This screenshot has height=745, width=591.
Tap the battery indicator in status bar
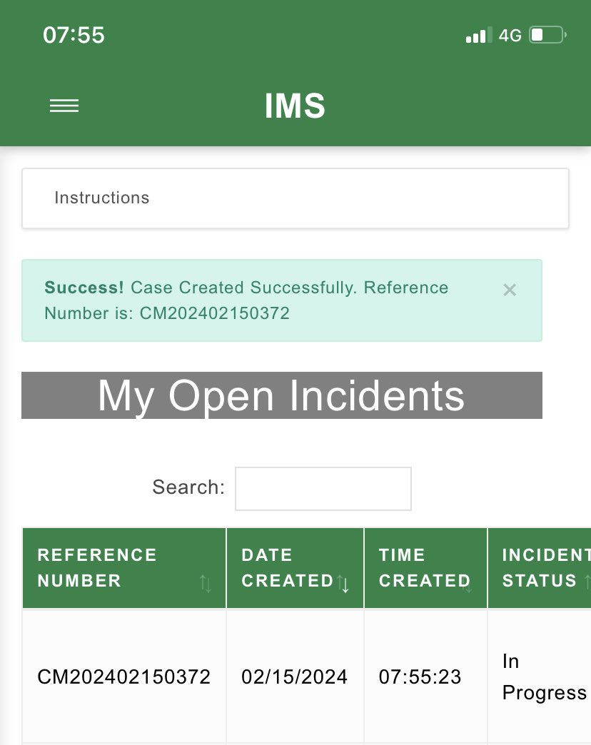[548, 35]
